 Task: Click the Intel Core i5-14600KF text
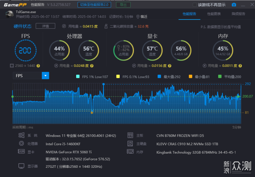tap(63, 144)
